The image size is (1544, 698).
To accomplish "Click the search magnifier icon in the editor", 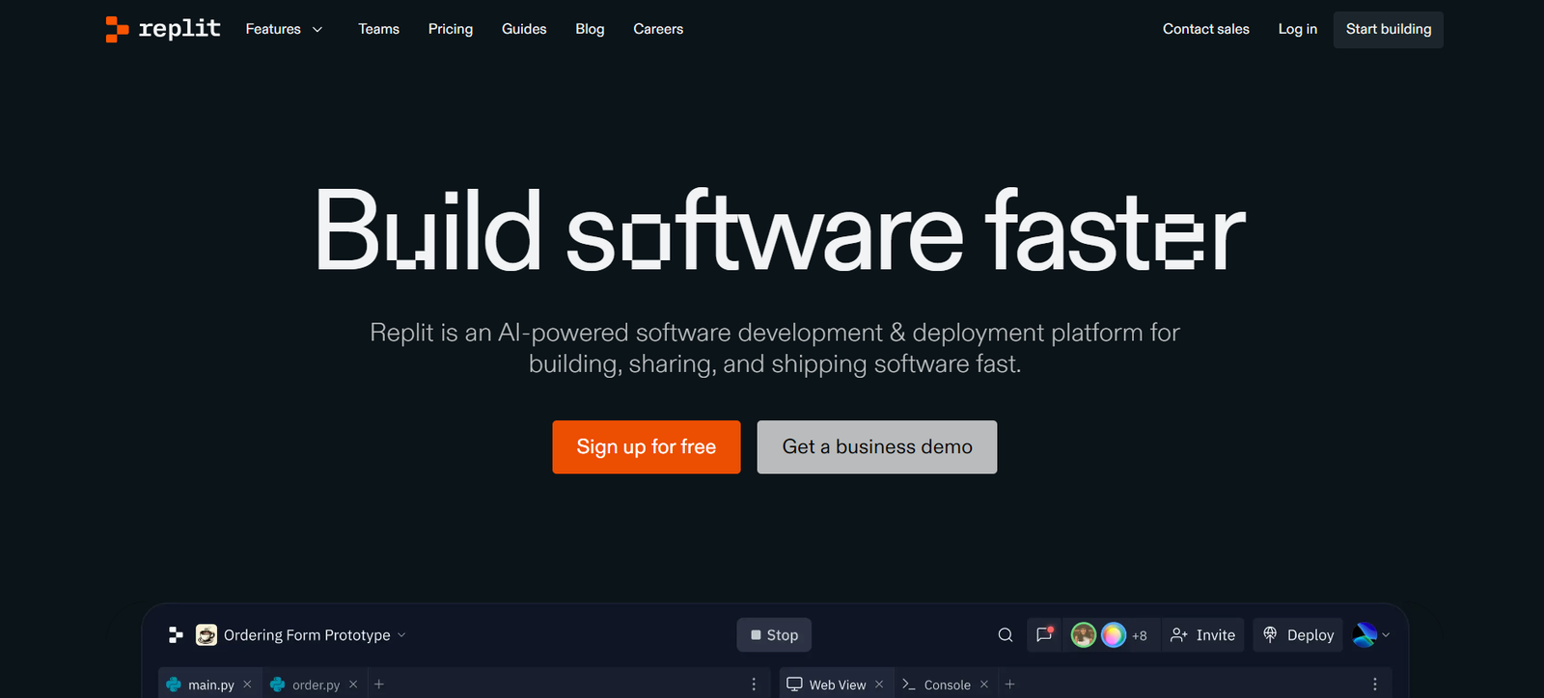I will click(1005, 634).
